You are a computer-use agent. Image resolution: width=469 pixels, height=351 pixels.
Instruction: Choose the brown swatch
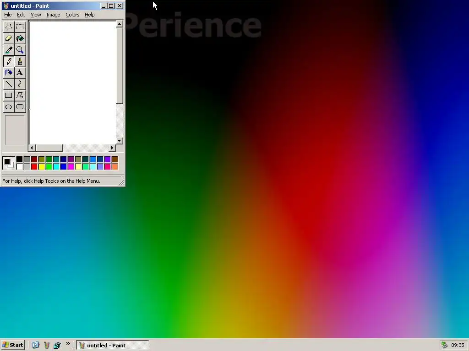(x=115, y=160)
